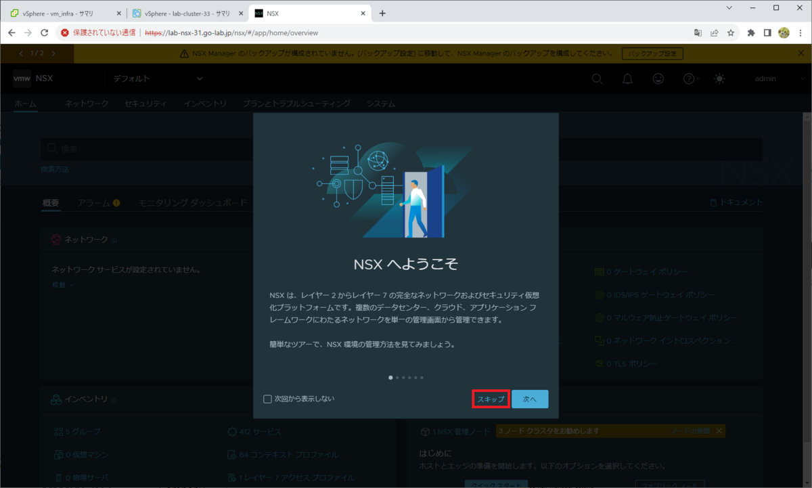Click the not-secure warning badge
812x488 pixels.
click(x=98, y=32)
